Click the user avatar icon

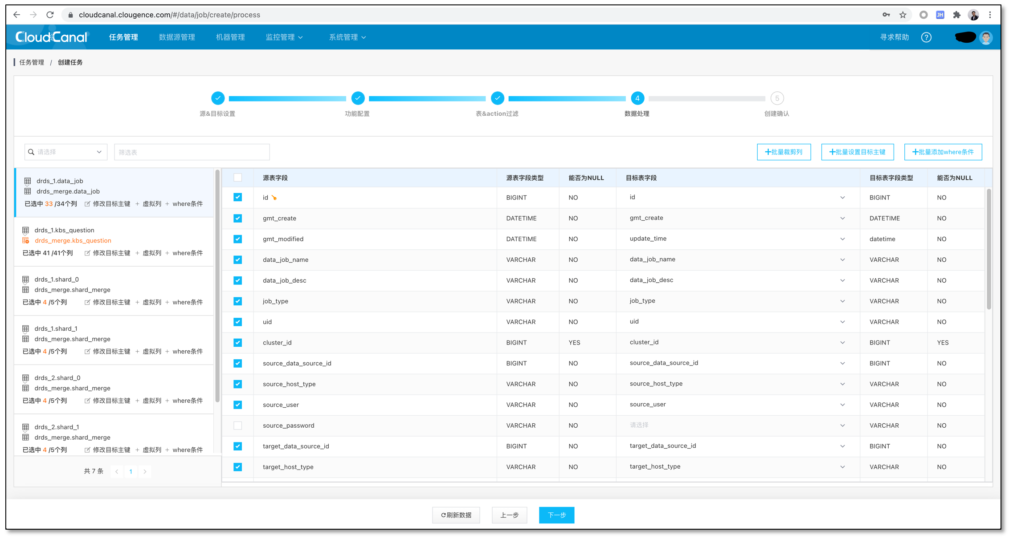click(986, 37)
